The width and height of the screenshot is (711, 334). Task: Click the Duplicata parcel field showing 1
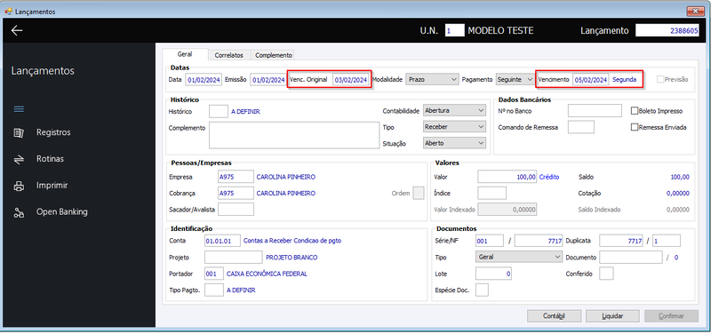[x=667, y=241]
